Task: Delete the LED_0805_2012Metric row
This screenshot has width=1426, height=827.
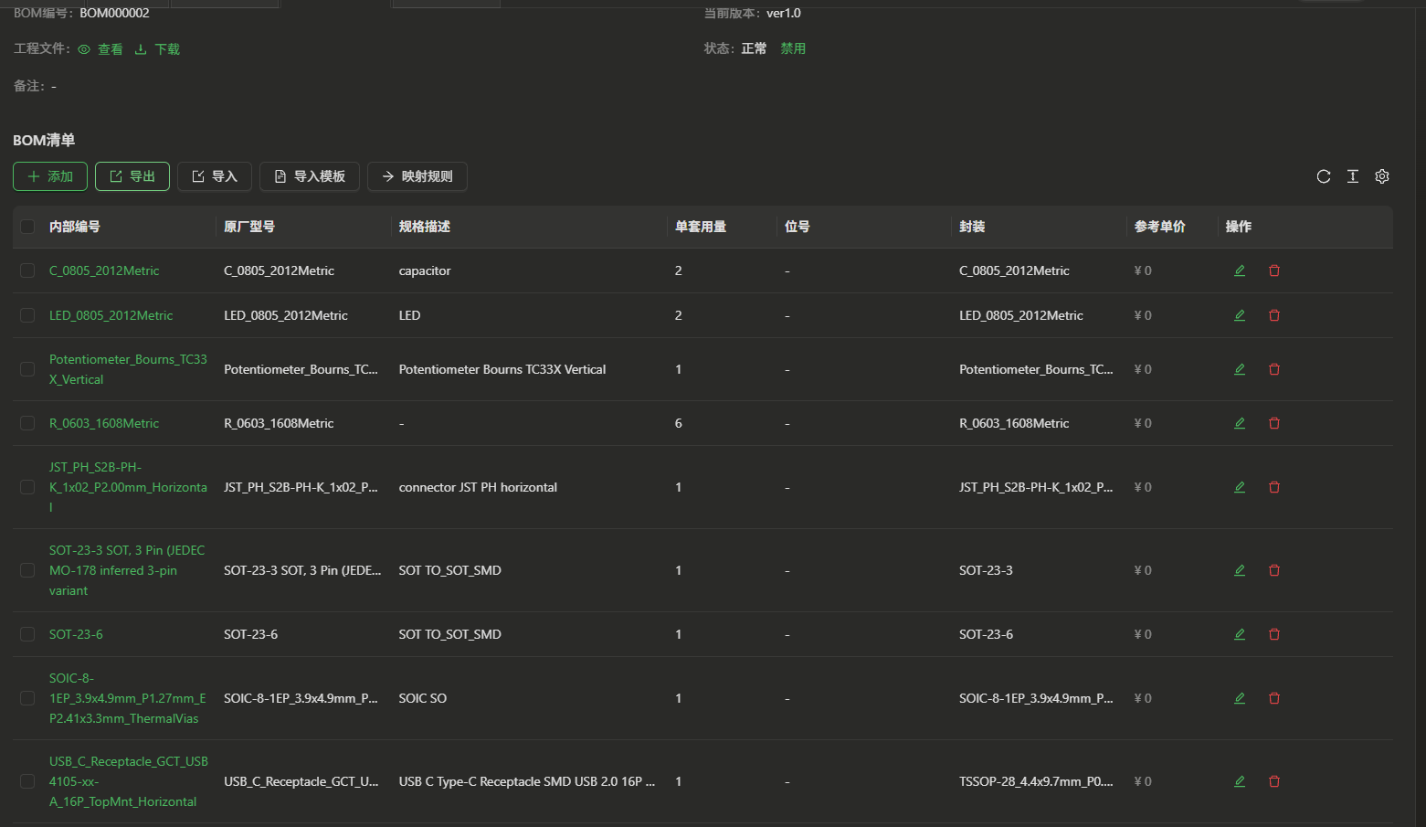Action: (x=1273, y=315)
